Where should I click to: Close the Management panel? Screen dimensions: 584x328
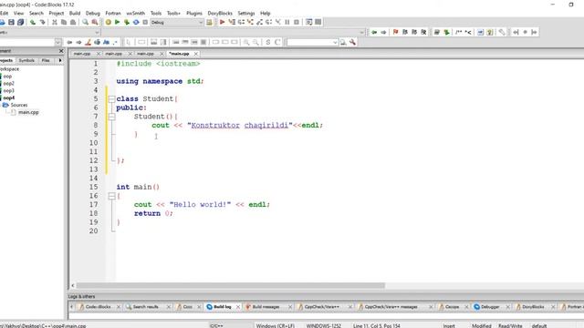[x=61, y=51]
